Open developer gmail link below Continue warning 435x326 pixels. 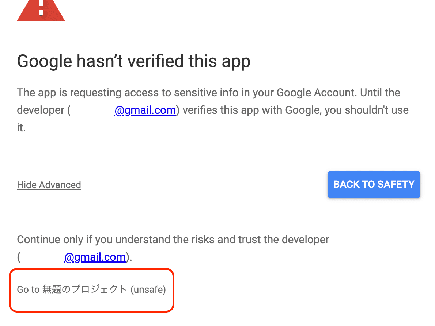[95, 257]
